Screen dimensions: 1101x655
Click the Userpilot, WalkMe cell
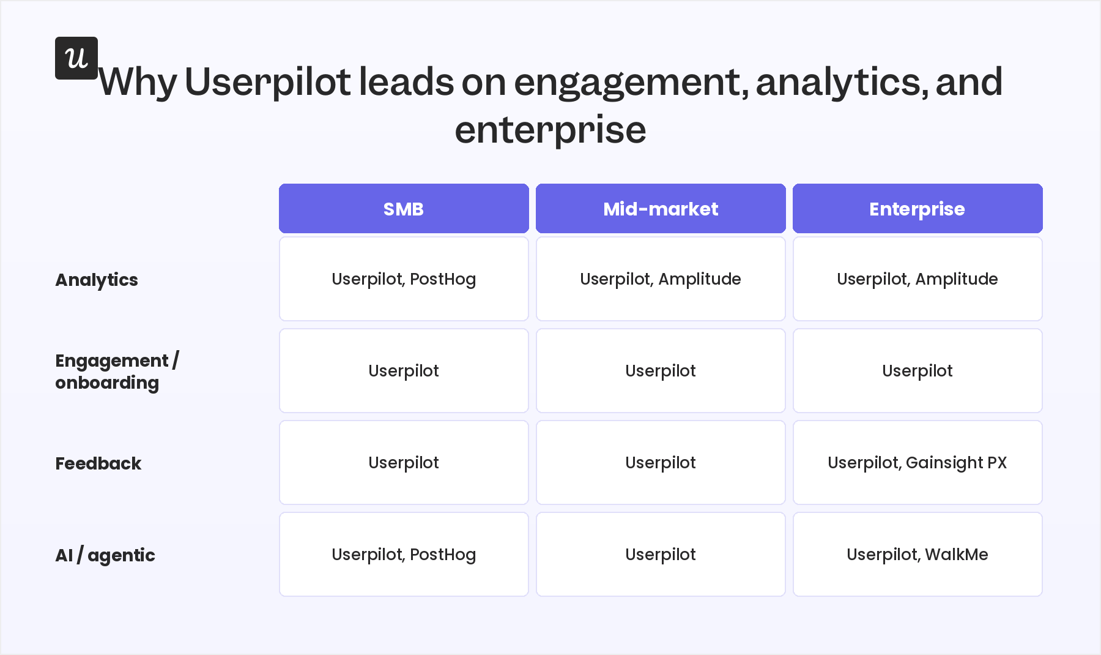click(x=917, y=555)
